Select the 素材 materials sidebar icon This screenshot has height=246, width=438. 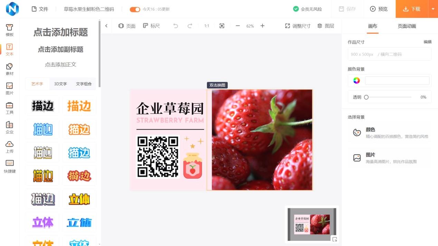9,68
